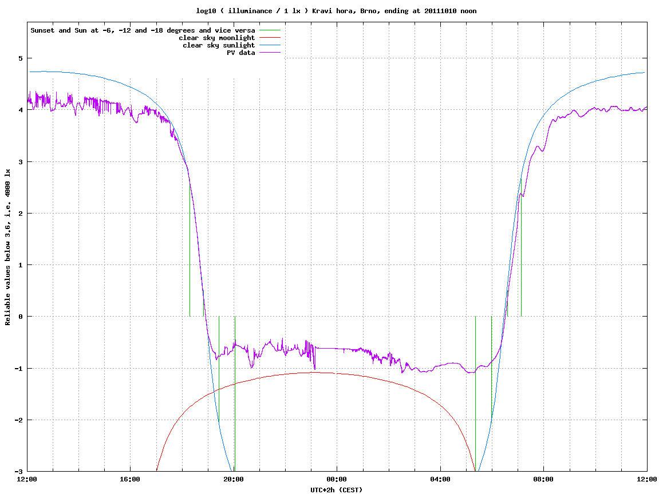This screenshot has width=659, height=494.
Task: Click the chart title mentioning Kravi hora, Brno
Action: pyautogui.click(x=336, y=11)
